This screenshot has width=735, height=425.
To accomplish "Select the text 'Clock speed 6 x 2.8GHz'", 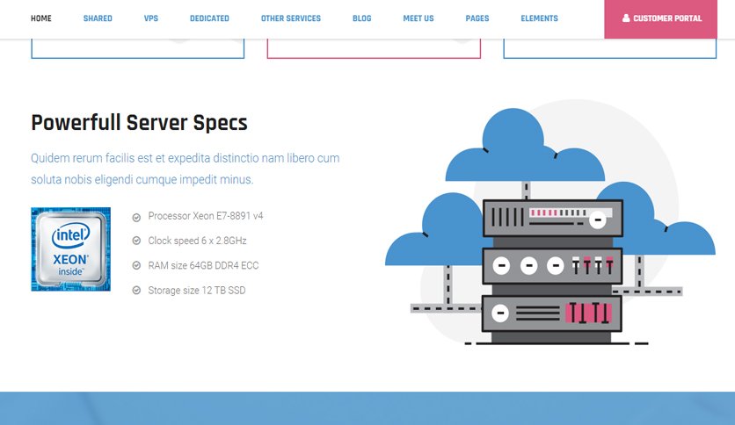I will [x=197, y=241].
